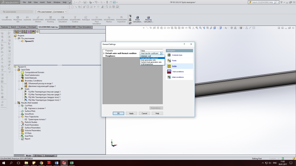Click Apply in General Settings
The height and width of the screenshot is (166, 296).
[x=131, y=113]
